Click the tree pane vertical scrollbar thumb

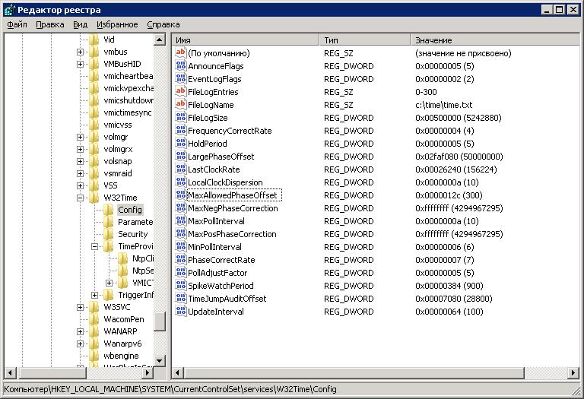coord(160,321)
